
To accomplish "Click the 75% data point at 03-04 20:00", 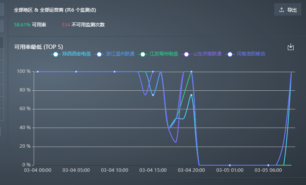I will [x=191, y=95].
